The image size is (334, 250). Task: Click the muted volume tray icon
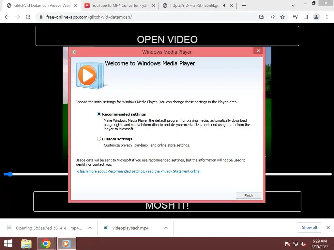[x=303, y=244]
